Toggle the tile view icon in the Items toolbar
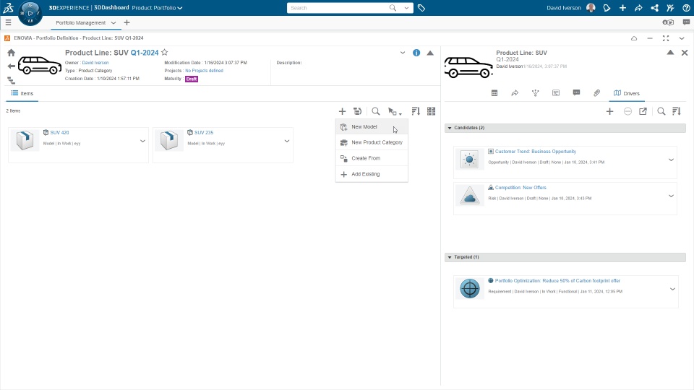694x390 pixels. click(x=431, y=111)
